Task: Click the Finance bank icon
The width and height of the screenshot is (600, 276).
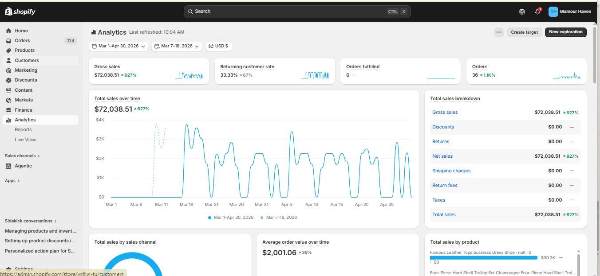Action: coord(8,110)
